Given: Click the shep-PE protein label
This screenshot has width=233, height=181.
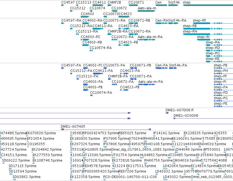Looking at the screenshot, I should pos(220,104).
